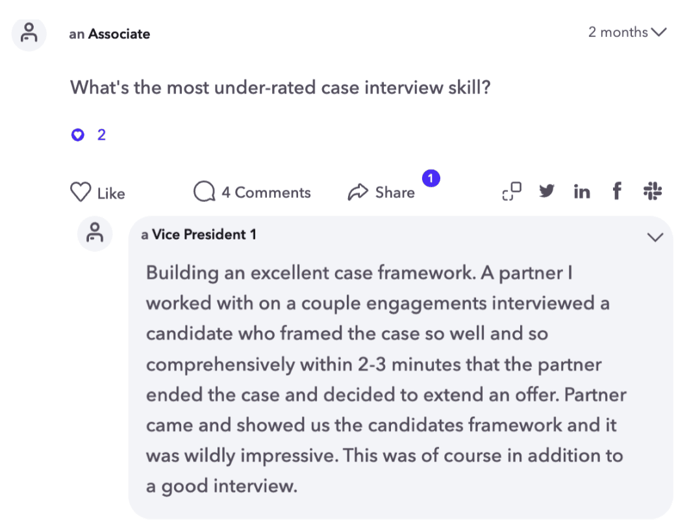Open the 4 Comments link
The height and width of the screenshot is (527, 678).
(266, 193)
